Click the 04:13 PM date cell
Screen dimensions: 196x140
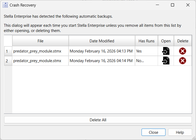pos(101,51)
